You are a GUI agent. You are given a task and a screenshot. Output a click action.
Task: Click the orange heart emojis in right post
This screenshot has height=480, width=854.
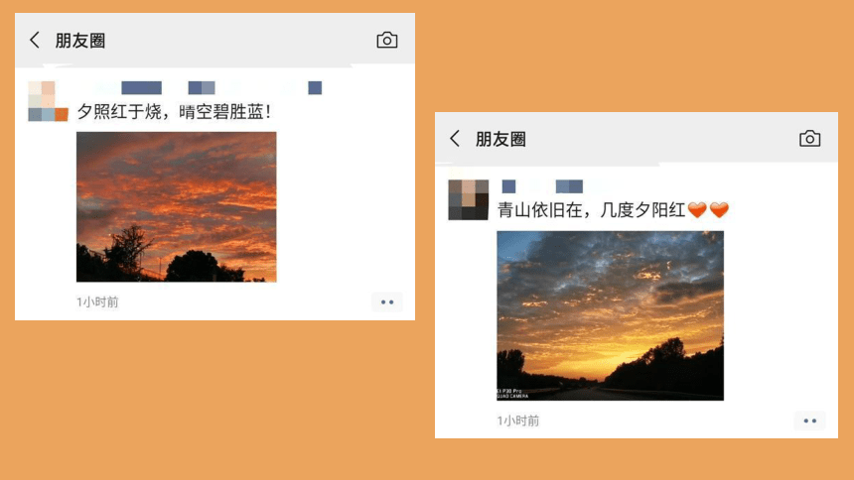tap(708, 209)
